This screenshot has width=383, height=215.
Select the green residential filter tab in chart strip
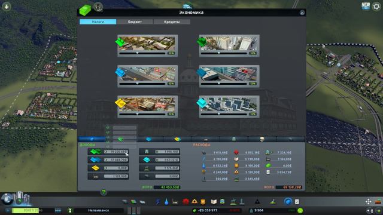pyautogui.click(x=120, y=139)
